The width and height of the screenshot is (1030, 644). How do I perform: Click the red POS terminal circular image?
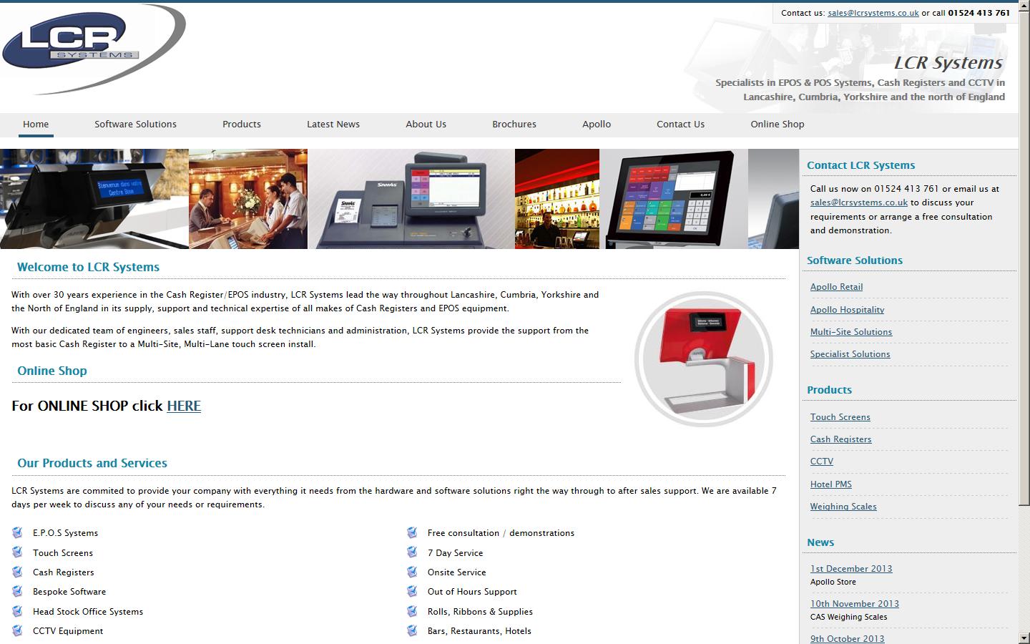point(703,359)
